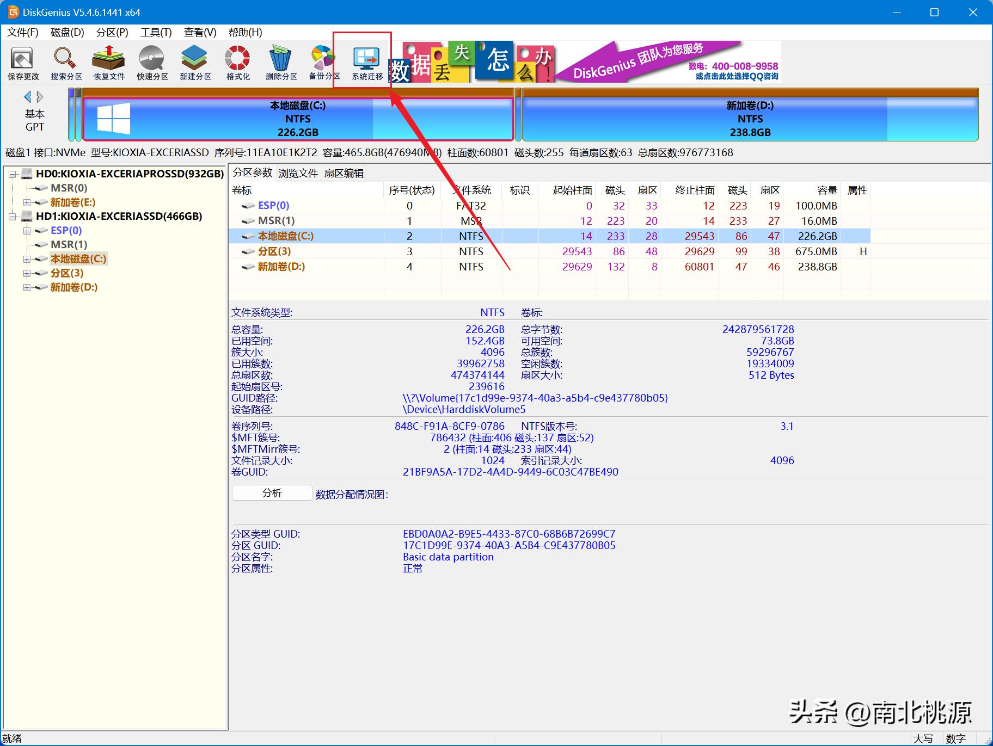Click the 分析 (Analyze) button
The width and height of the screenshot is (993, 746).
coord(271,492)
